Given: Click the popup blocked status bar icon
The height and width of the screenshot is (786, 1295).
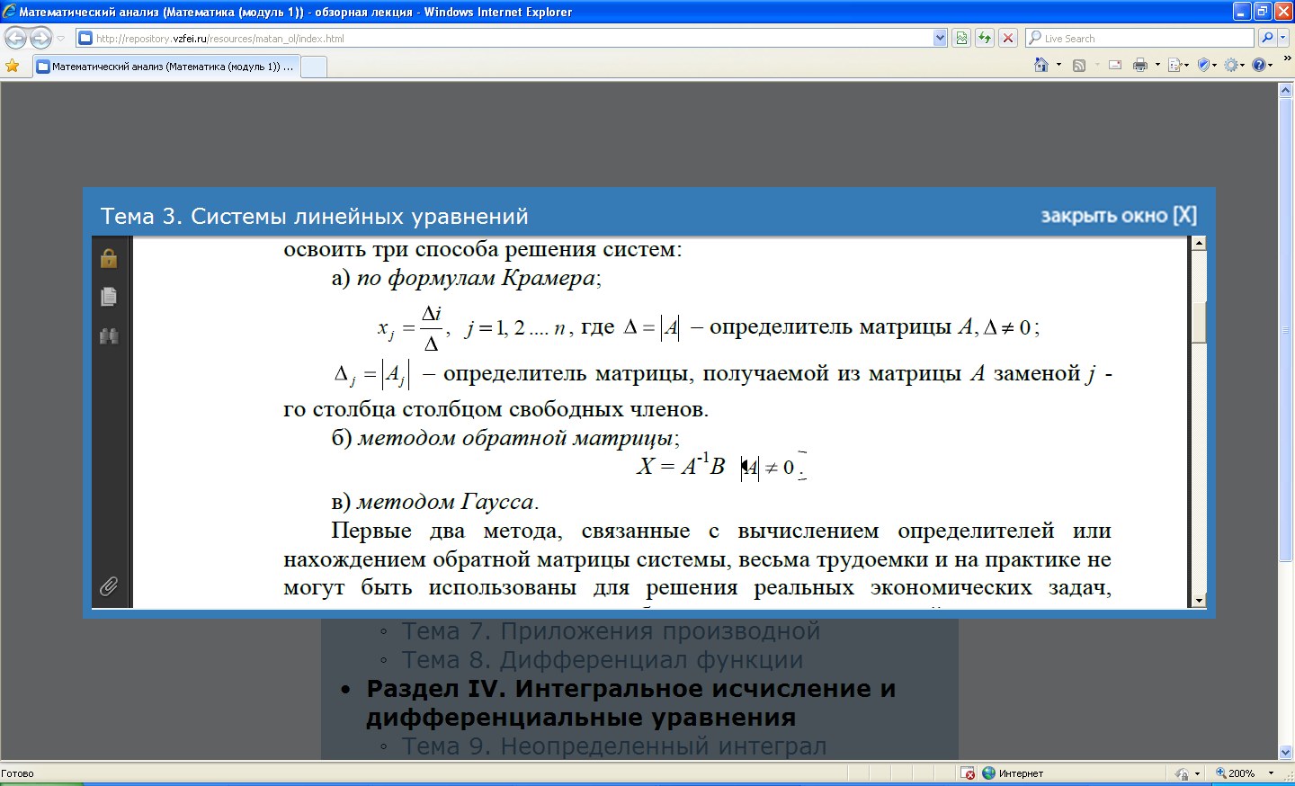Looking at the screenshot, I should 968,773.
